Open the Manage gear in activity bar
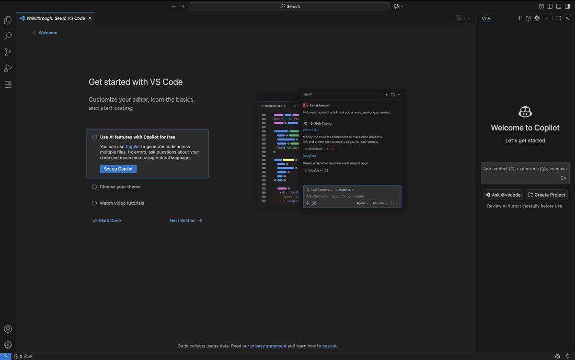 pos(8,345)
